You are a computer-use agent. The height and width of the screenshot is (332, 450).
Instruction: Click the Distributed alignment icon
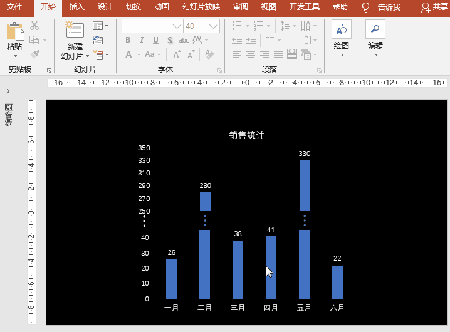pos(292,54)
